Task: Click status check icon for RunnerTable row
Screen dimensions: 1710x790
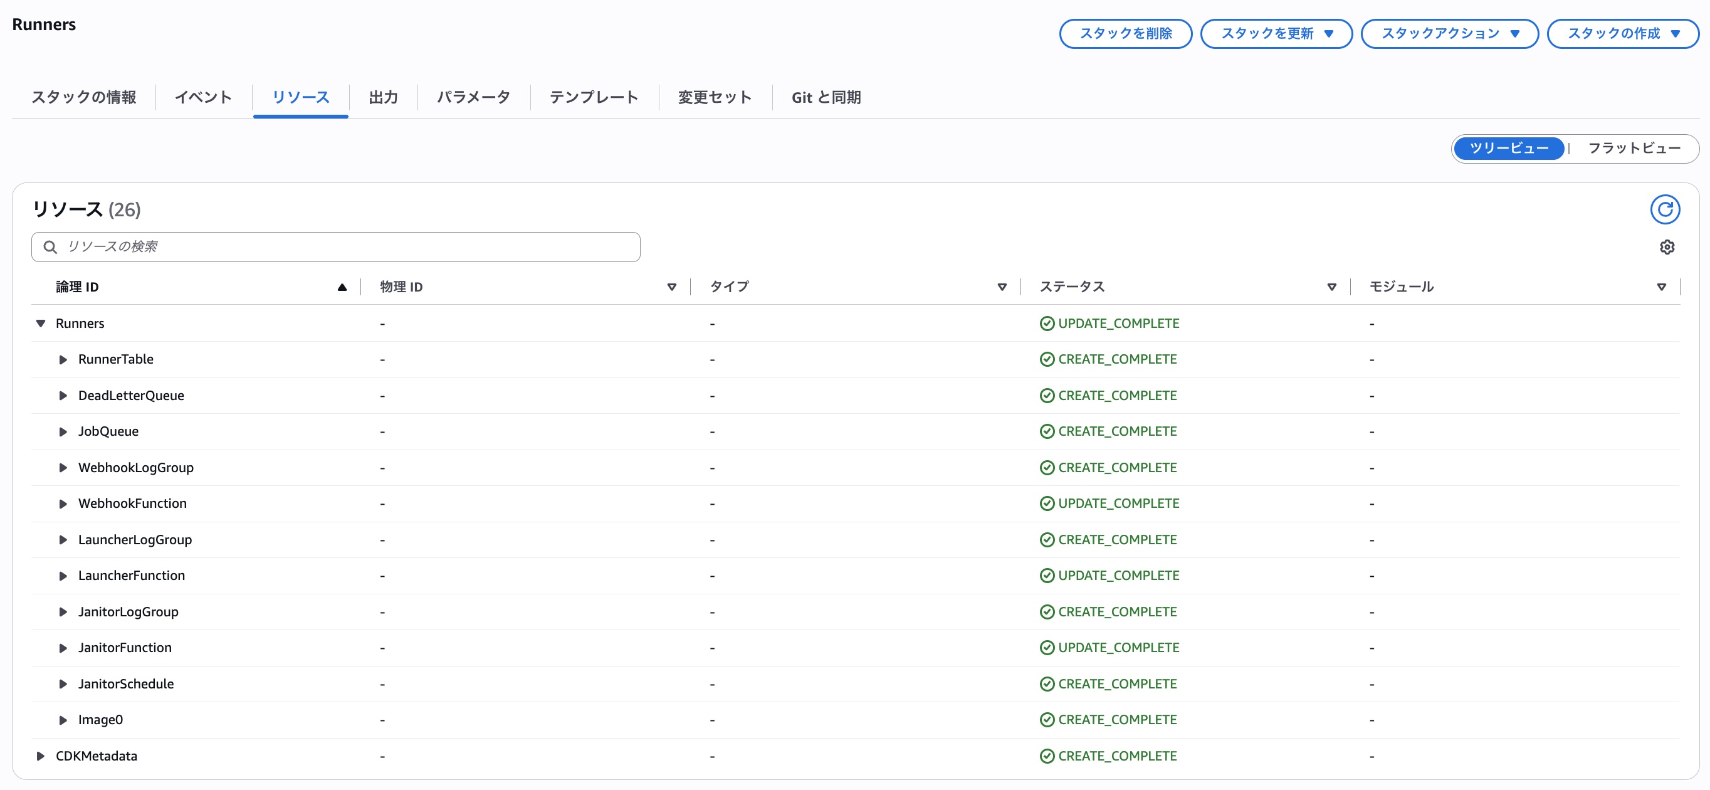Action: 1047,359
